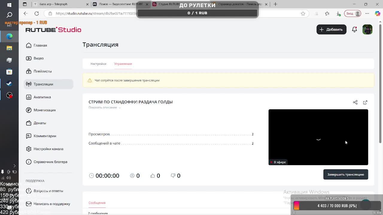The image size is (383, 215).
Task: Open a new browser tab
Action: 275,4
